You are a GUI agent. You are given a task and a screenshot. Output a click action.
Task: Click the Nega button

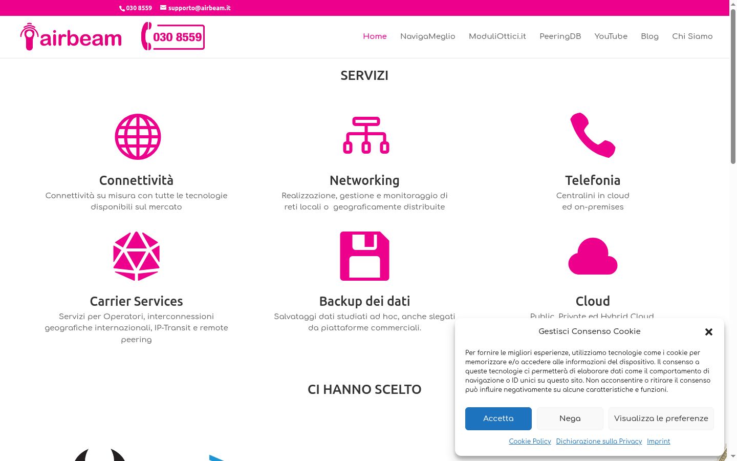[570, 418]
